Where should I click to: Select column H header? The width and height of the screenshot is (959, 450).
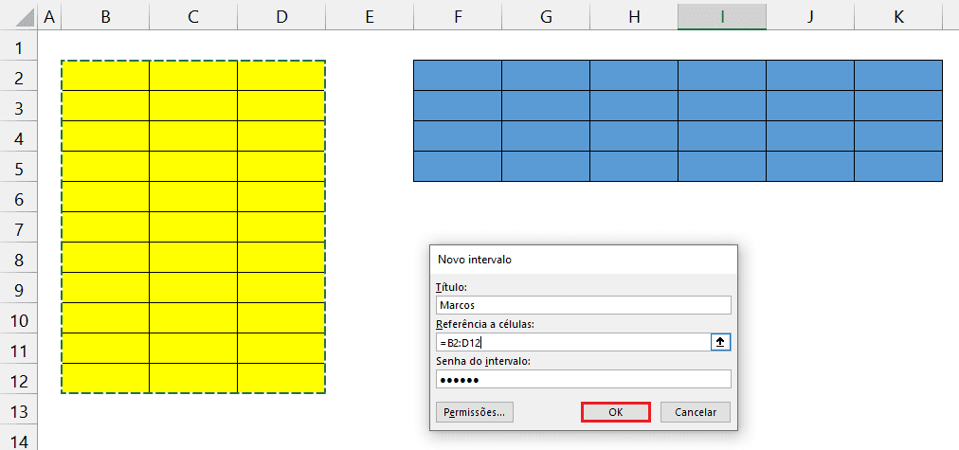click(634, 17)
